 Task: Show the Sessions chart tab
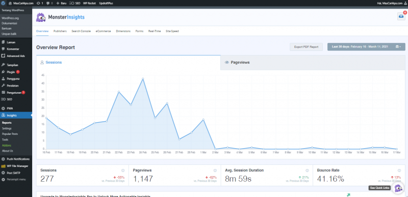(129, 63)
